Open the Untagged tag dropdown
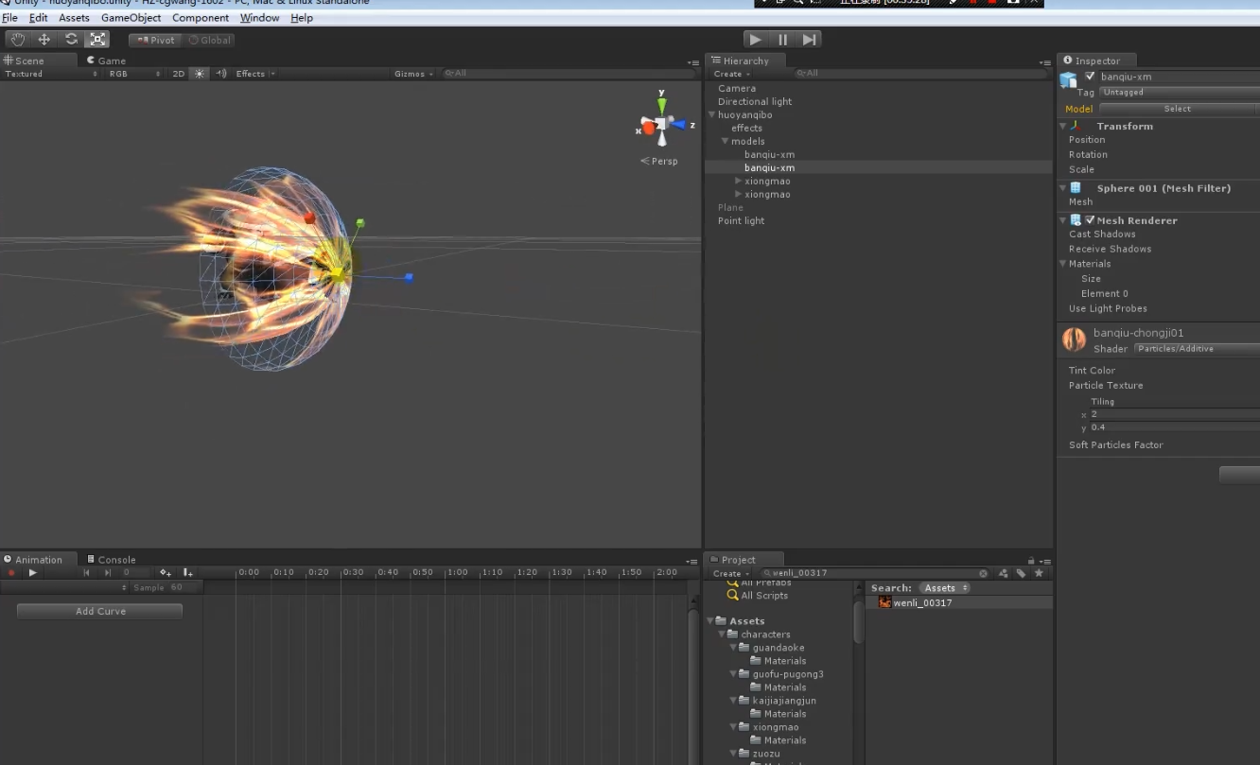Image resolution: width=1260 pixels, height=765 pixels. tap(1179, 93)
